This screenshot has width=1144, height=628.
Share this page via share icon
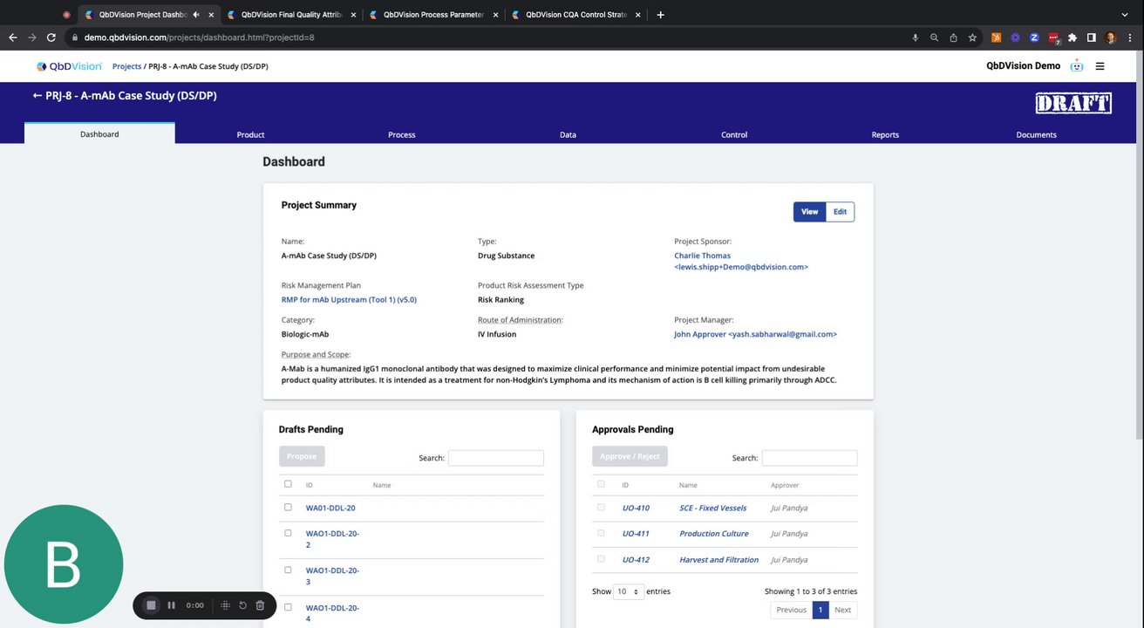953,38
